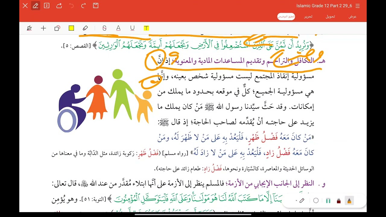The height and width of the screenshot is (217, 386).
Task: Select the shapes tool
Action: coord(57,28)
